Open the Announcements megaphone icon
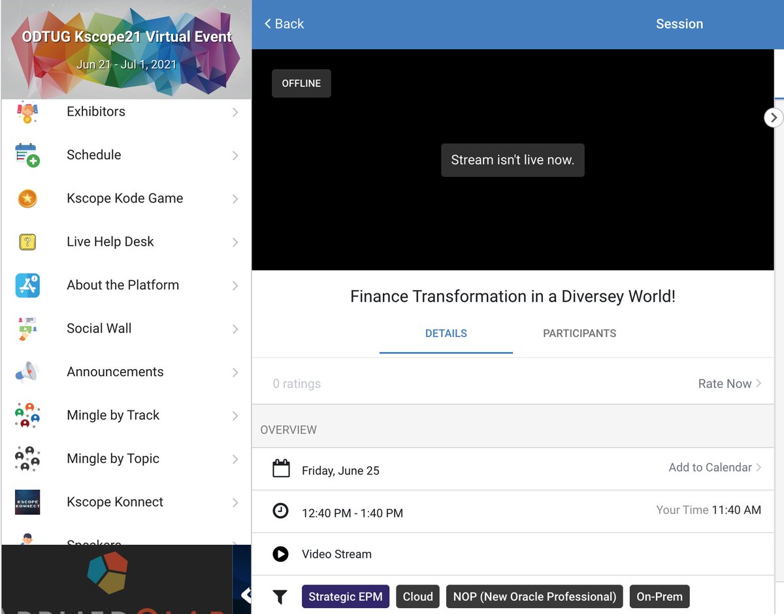Image resolution: width=784 pixels, height=614 pixels. point(27,372)
